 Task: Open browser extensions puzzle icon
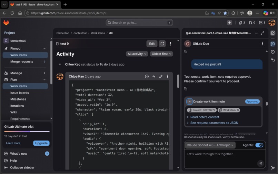point(233,13)
